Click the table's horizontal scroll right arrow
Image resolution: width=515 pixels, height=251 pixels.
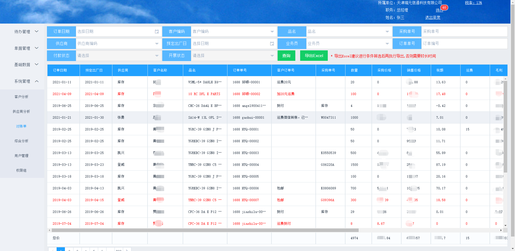tap(501, 230)
